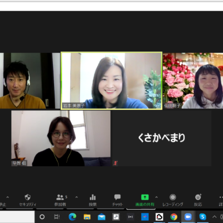Select the video tile of man with headset
Viewport: 223px width, 223px height.
[30, 81]
